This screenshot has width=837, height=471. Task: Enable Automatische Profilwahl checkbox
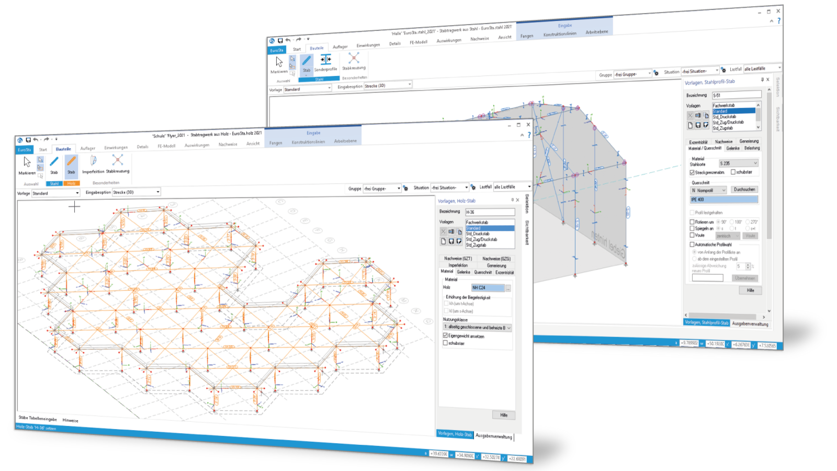coord(692,244)
